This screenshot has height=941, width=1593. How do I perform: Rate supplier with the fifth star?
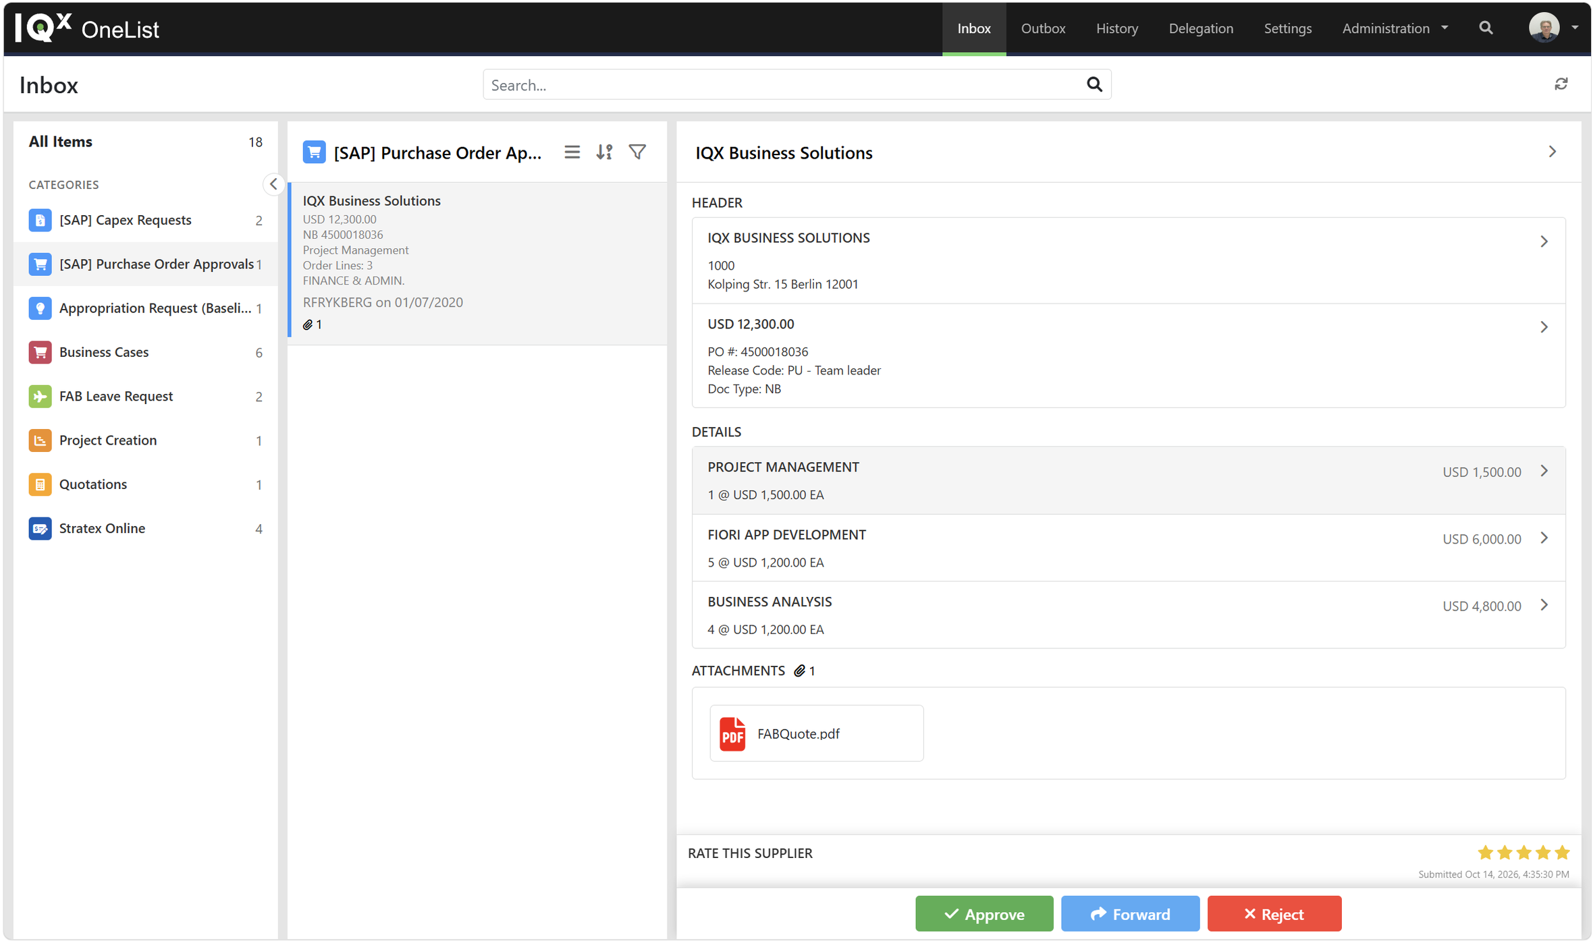[x=1561, y=853]
